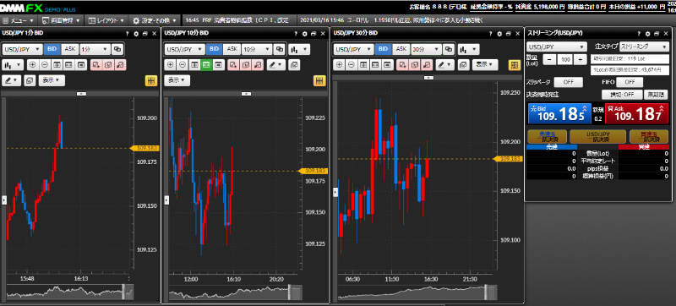Click the yellow grid icon in the 30分 chart
The width and height of the screenshot is (676, 306).
click(515, 65)
